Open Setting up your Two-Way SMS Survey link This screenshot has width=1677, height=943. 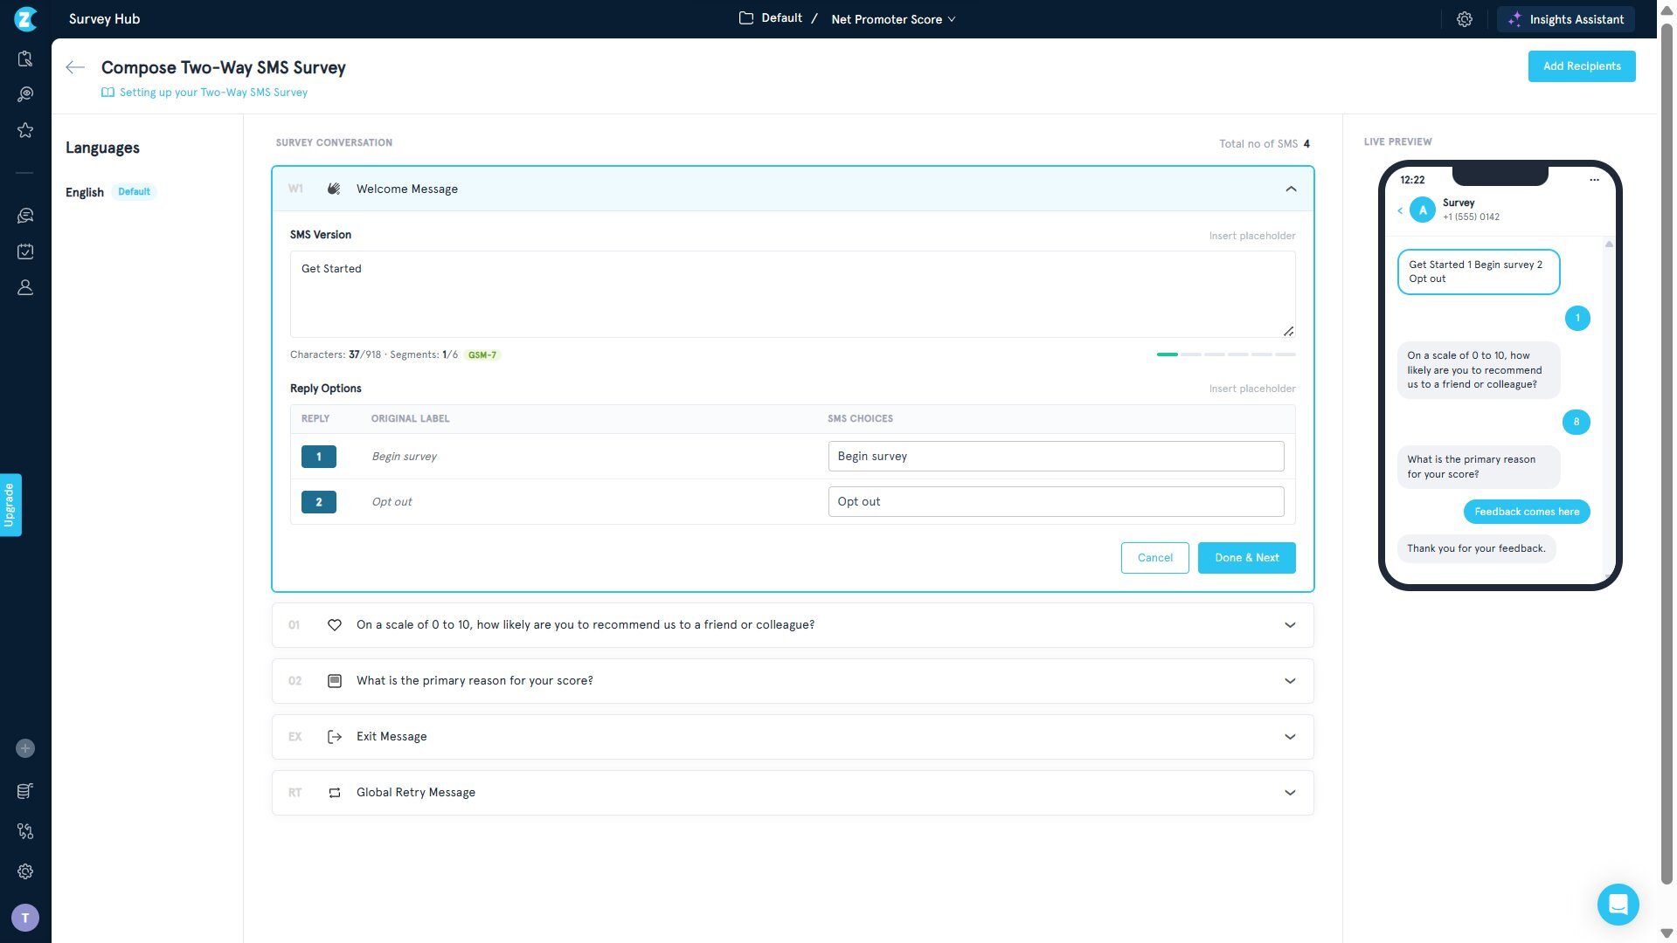[213, 93]
